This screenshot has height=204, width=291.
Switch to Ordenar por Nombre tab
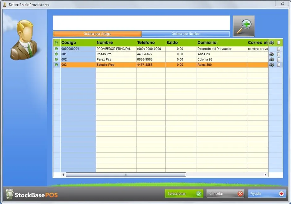point(185,34)
